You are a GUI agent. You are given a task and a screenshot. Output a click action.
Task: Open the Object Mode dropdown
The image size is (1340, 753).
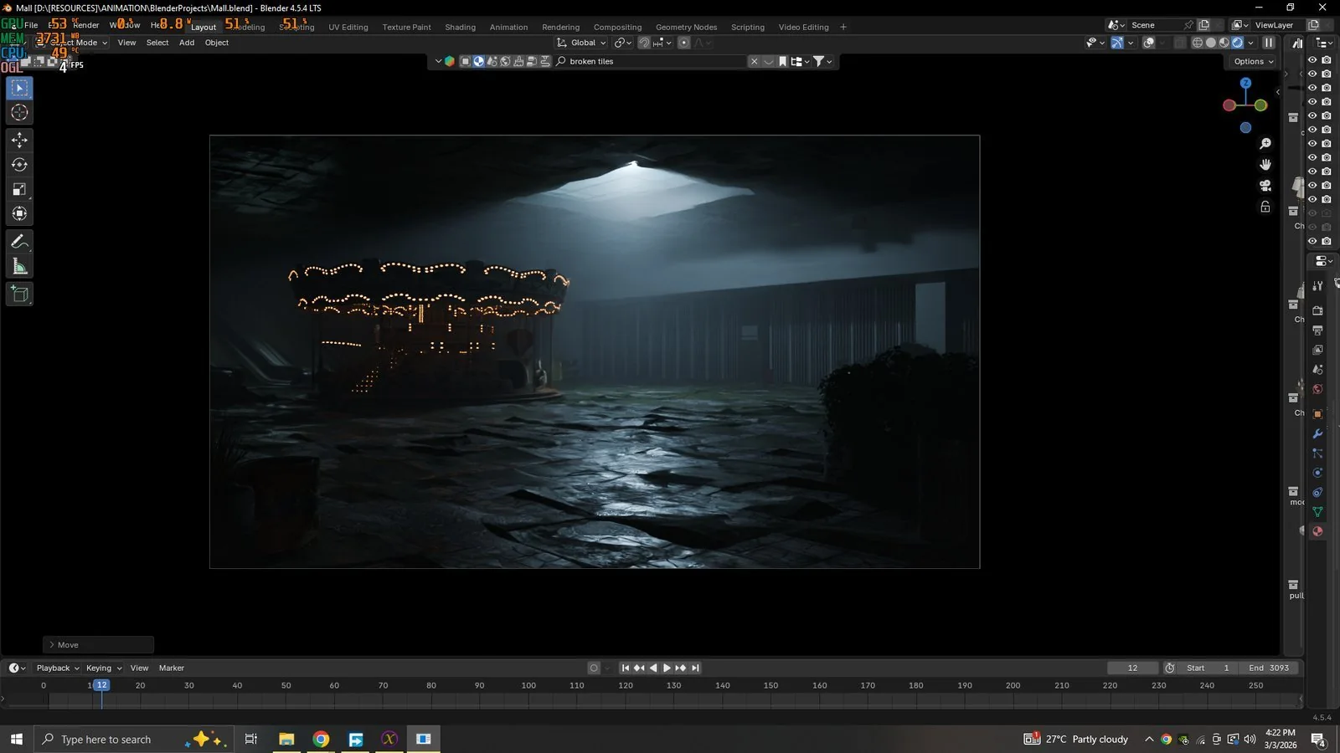[x=70, y=43]
